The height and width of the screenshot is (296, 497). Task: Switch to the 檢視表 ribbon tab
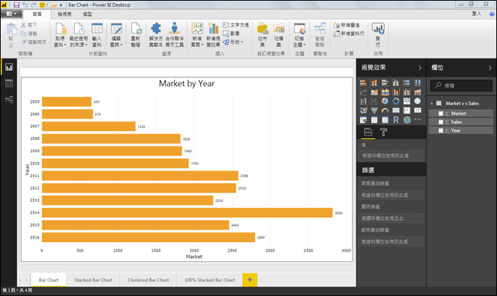tap(64, 14)
